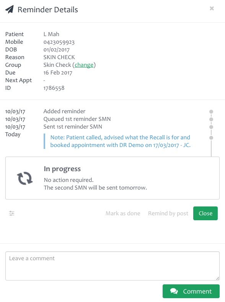This screenshot has width=225, height=302.
Task: Click the reminder ID 1786558
Action: 54,88
